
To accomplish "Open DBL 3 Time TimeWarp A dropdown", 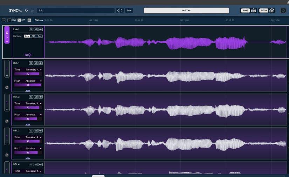I will (33, 137).
